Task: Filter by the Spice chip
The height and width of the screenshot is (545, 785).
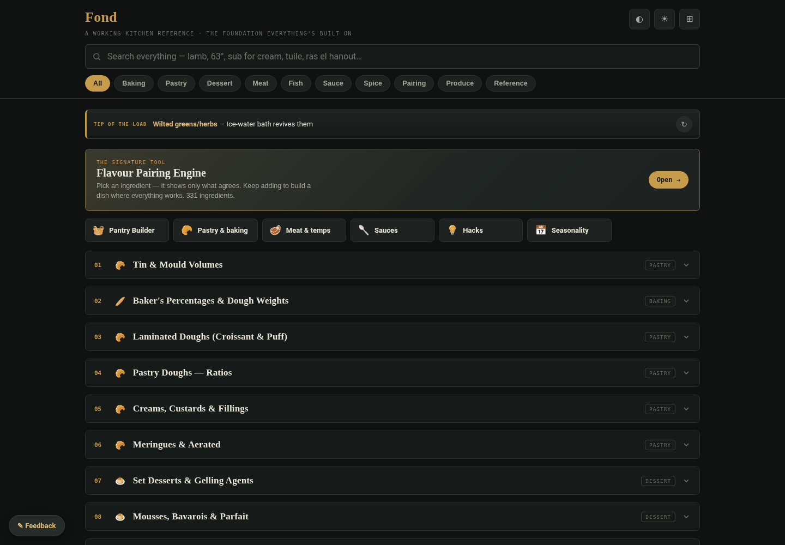Action: (x=373, y=83)
